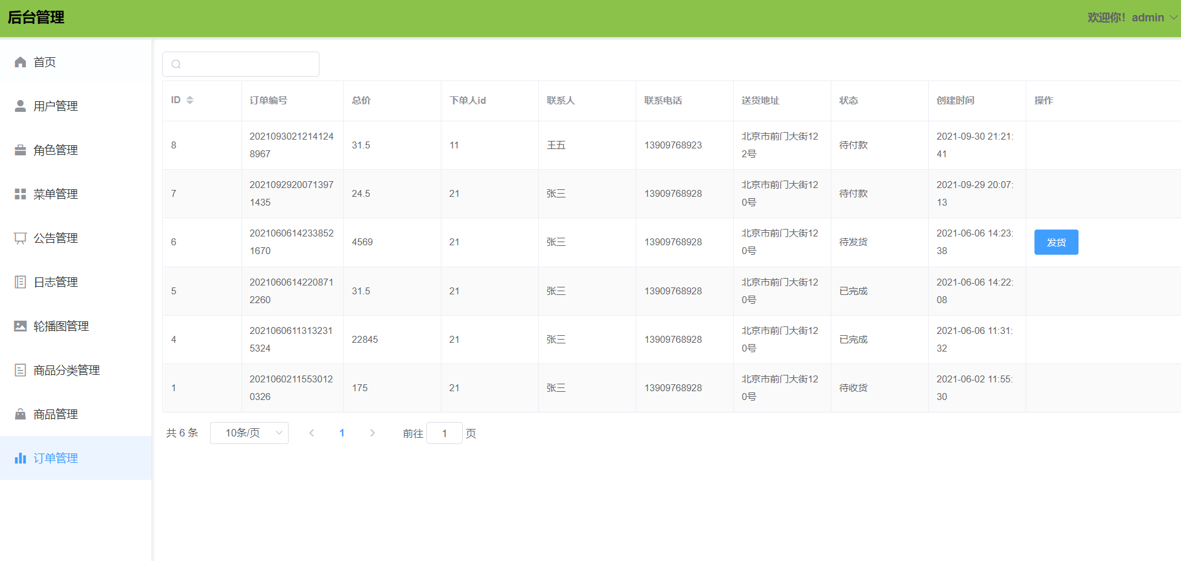Click the document icon for 日志管理

click(x=20, y=282)
